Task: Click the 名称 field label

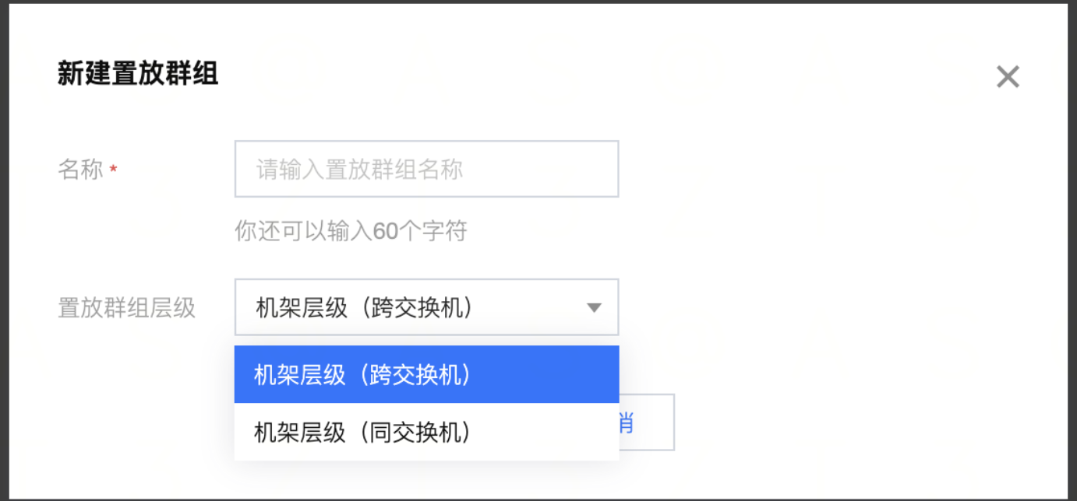Action: coord(80,170)
